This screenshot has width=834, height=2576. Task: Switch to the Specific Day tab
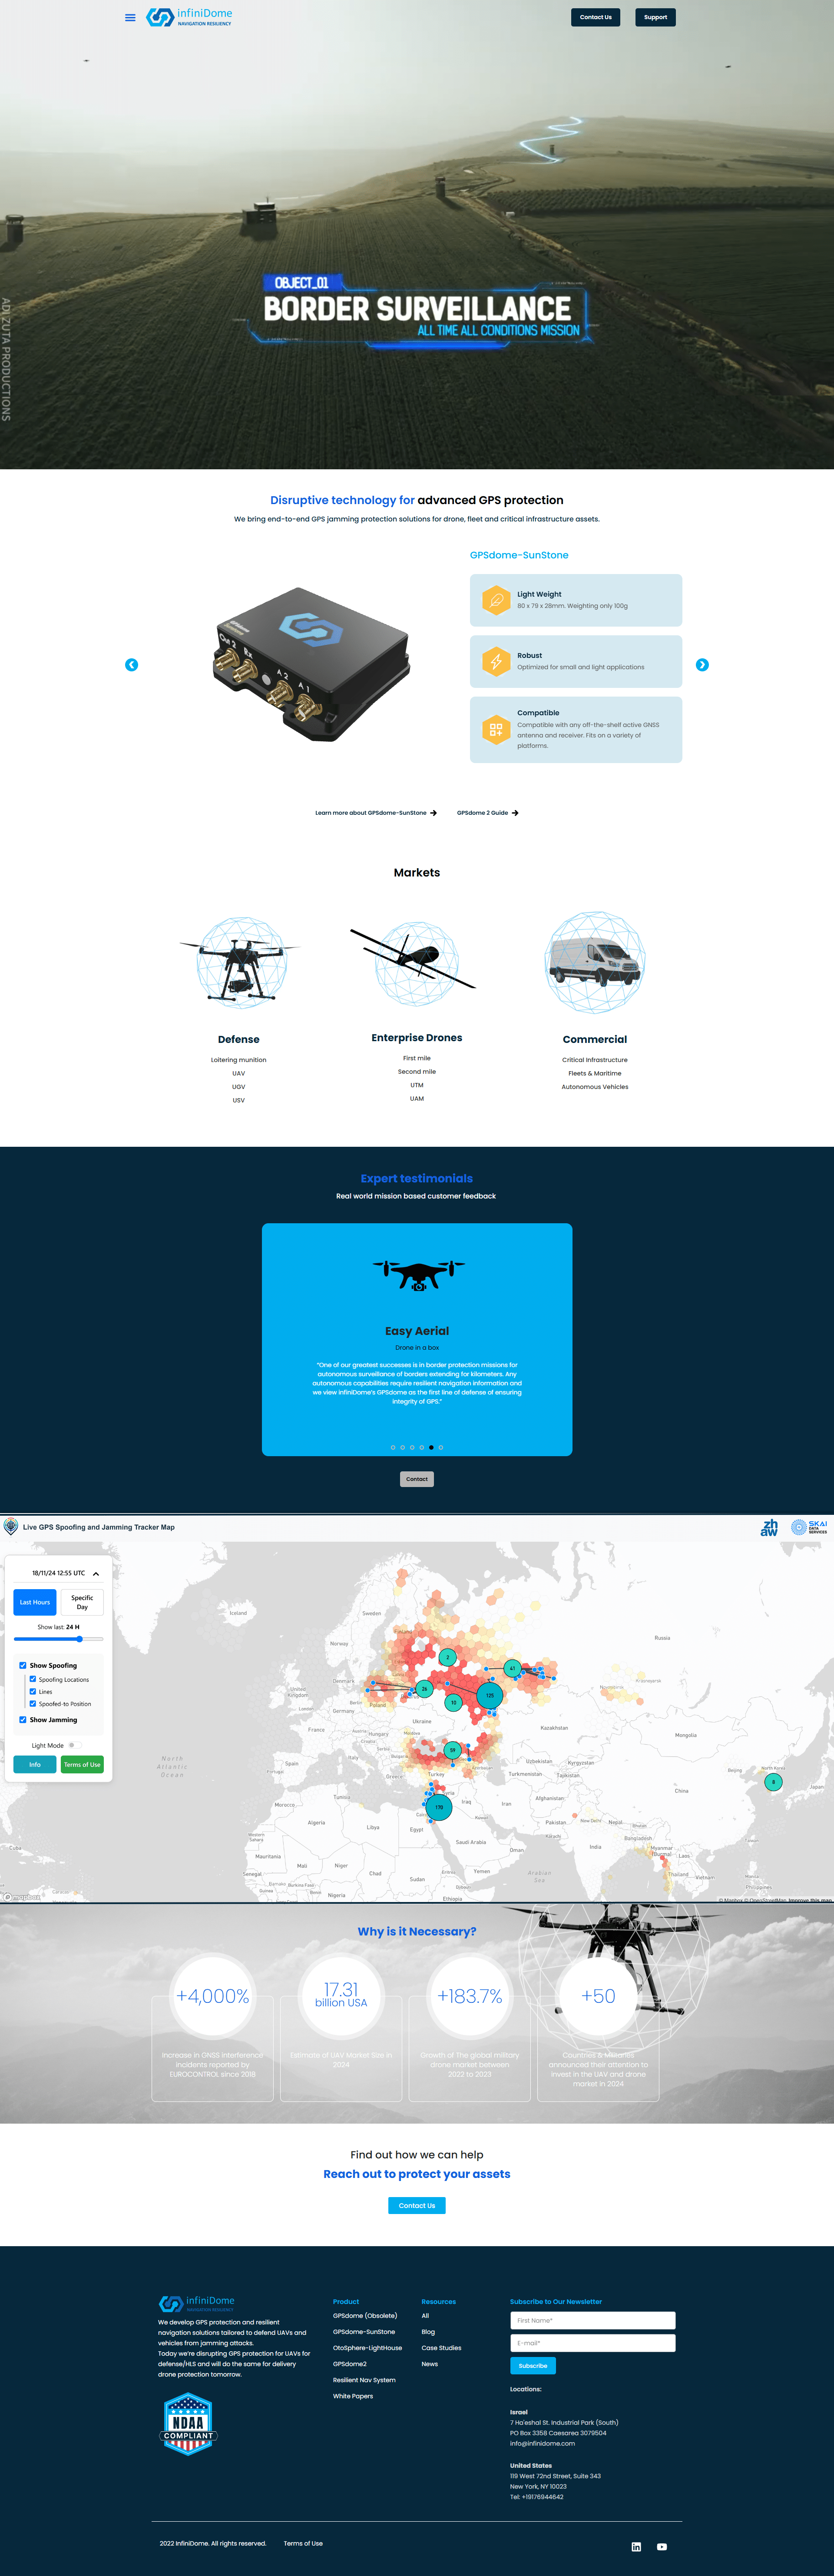(x=82, y=1602)
